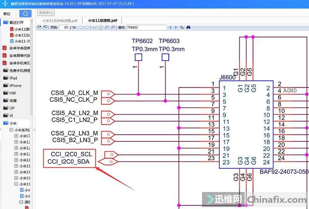This screenshot has height=209, width=309.
Task: Click the fit page icon
Action: [100, 27]
